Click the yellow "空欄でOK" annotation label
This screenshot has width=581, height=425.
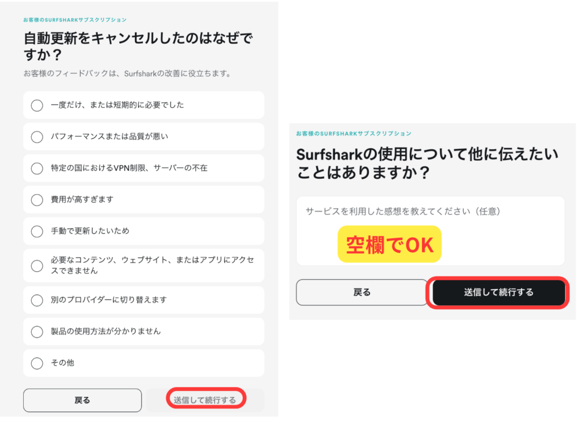tap(390, 245)
